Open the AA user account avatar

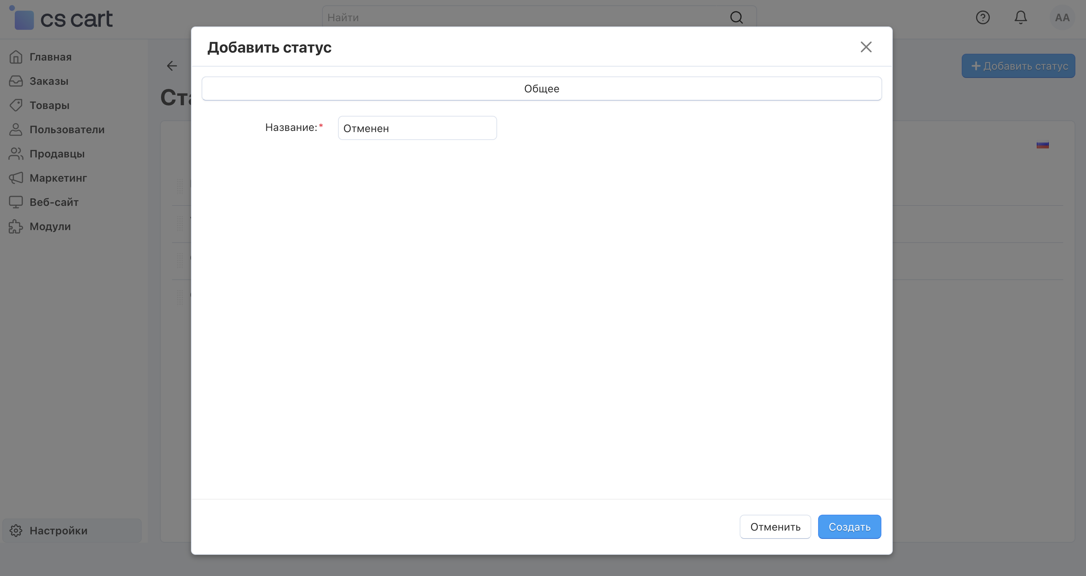[1061, 18]
